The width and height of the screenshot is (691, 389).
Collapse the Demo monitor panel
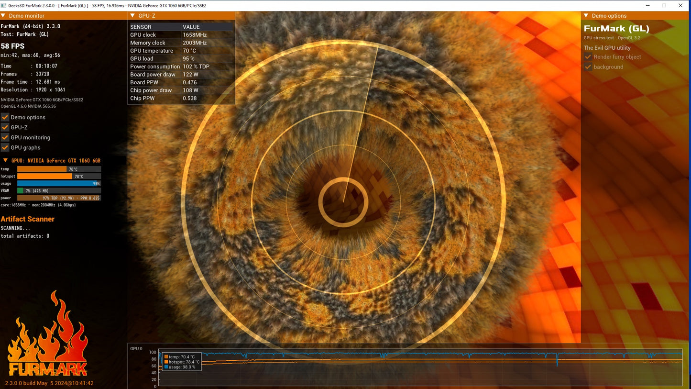[x=3, y=16]
